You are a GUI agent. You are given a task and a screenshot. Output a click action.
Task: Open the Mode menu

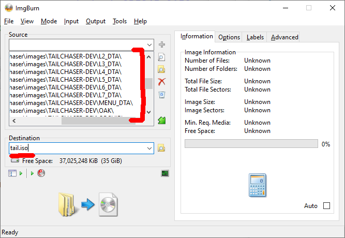[49, 21]
